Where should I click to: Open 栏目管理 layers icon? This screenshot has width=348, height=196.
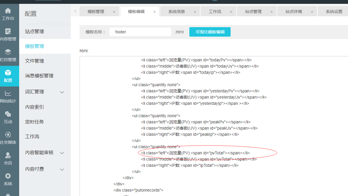[x=8, y=52]
